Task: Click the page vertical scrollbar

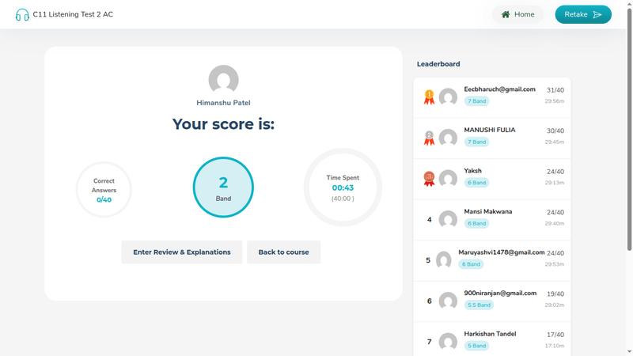Action: (x=629, y=129)
